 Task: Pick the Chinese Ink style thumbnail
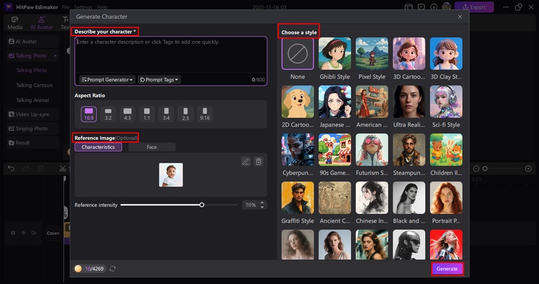click(372, 198)
